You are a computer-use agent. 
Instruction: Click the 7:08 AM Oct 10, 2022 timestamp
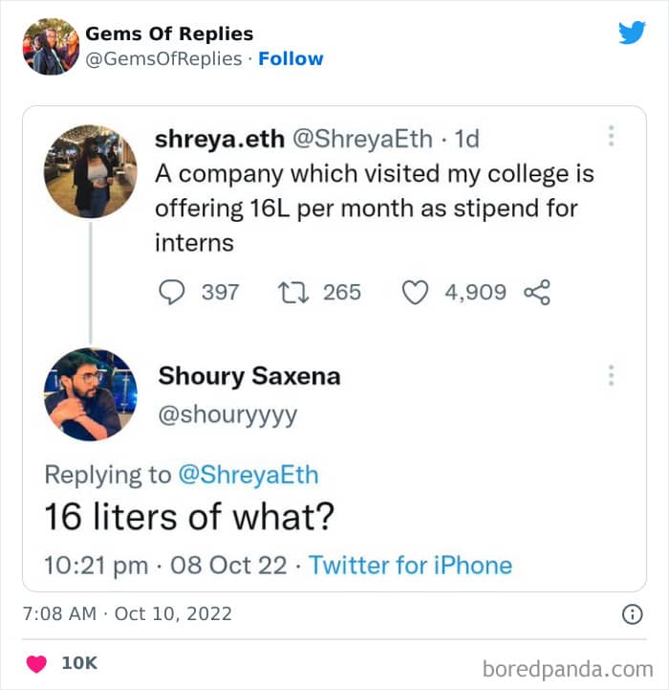tap(127, 613)
